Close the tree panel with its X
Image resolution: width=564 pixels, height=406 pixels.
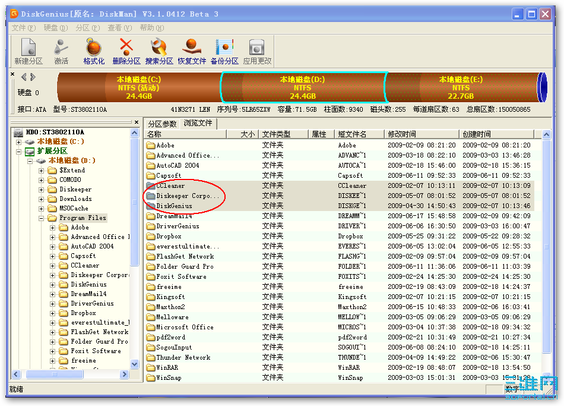pyautogui.click(x=137, y=122)
